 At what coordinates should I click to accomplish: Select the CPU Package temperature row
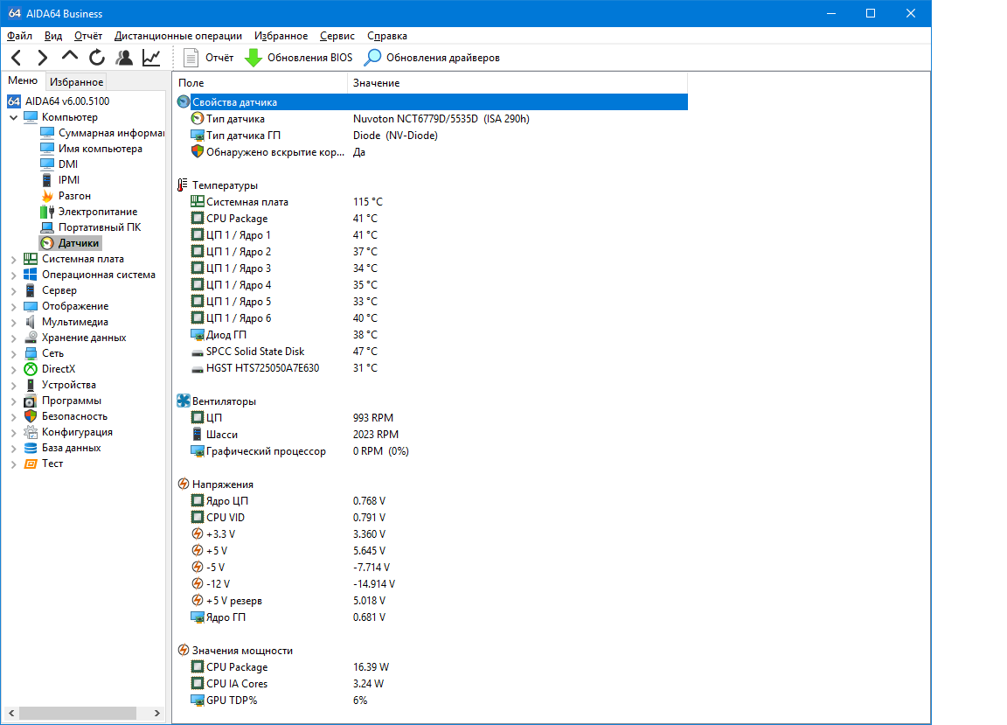click(237, 219)
